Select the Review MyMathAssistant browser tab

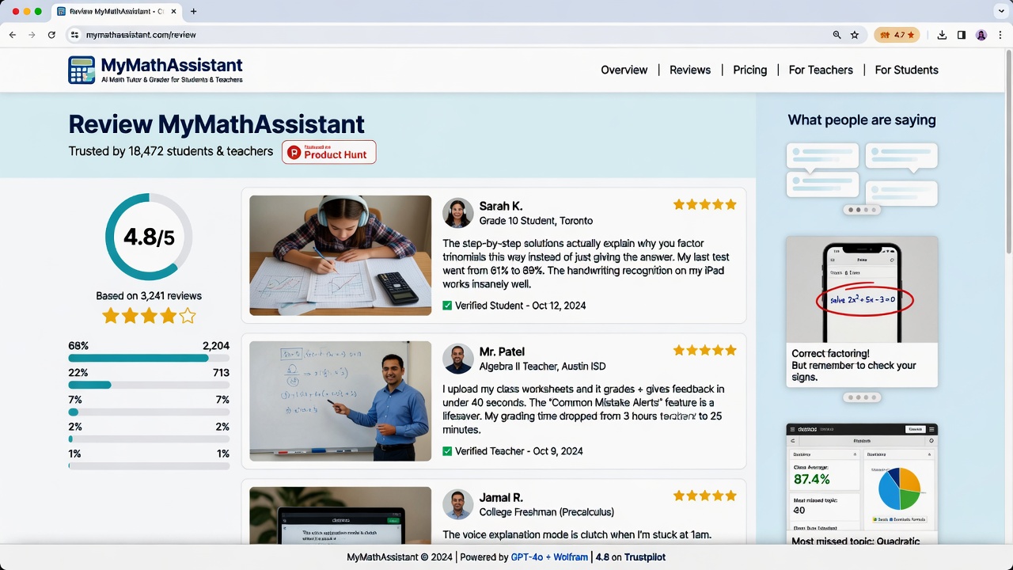116,12
